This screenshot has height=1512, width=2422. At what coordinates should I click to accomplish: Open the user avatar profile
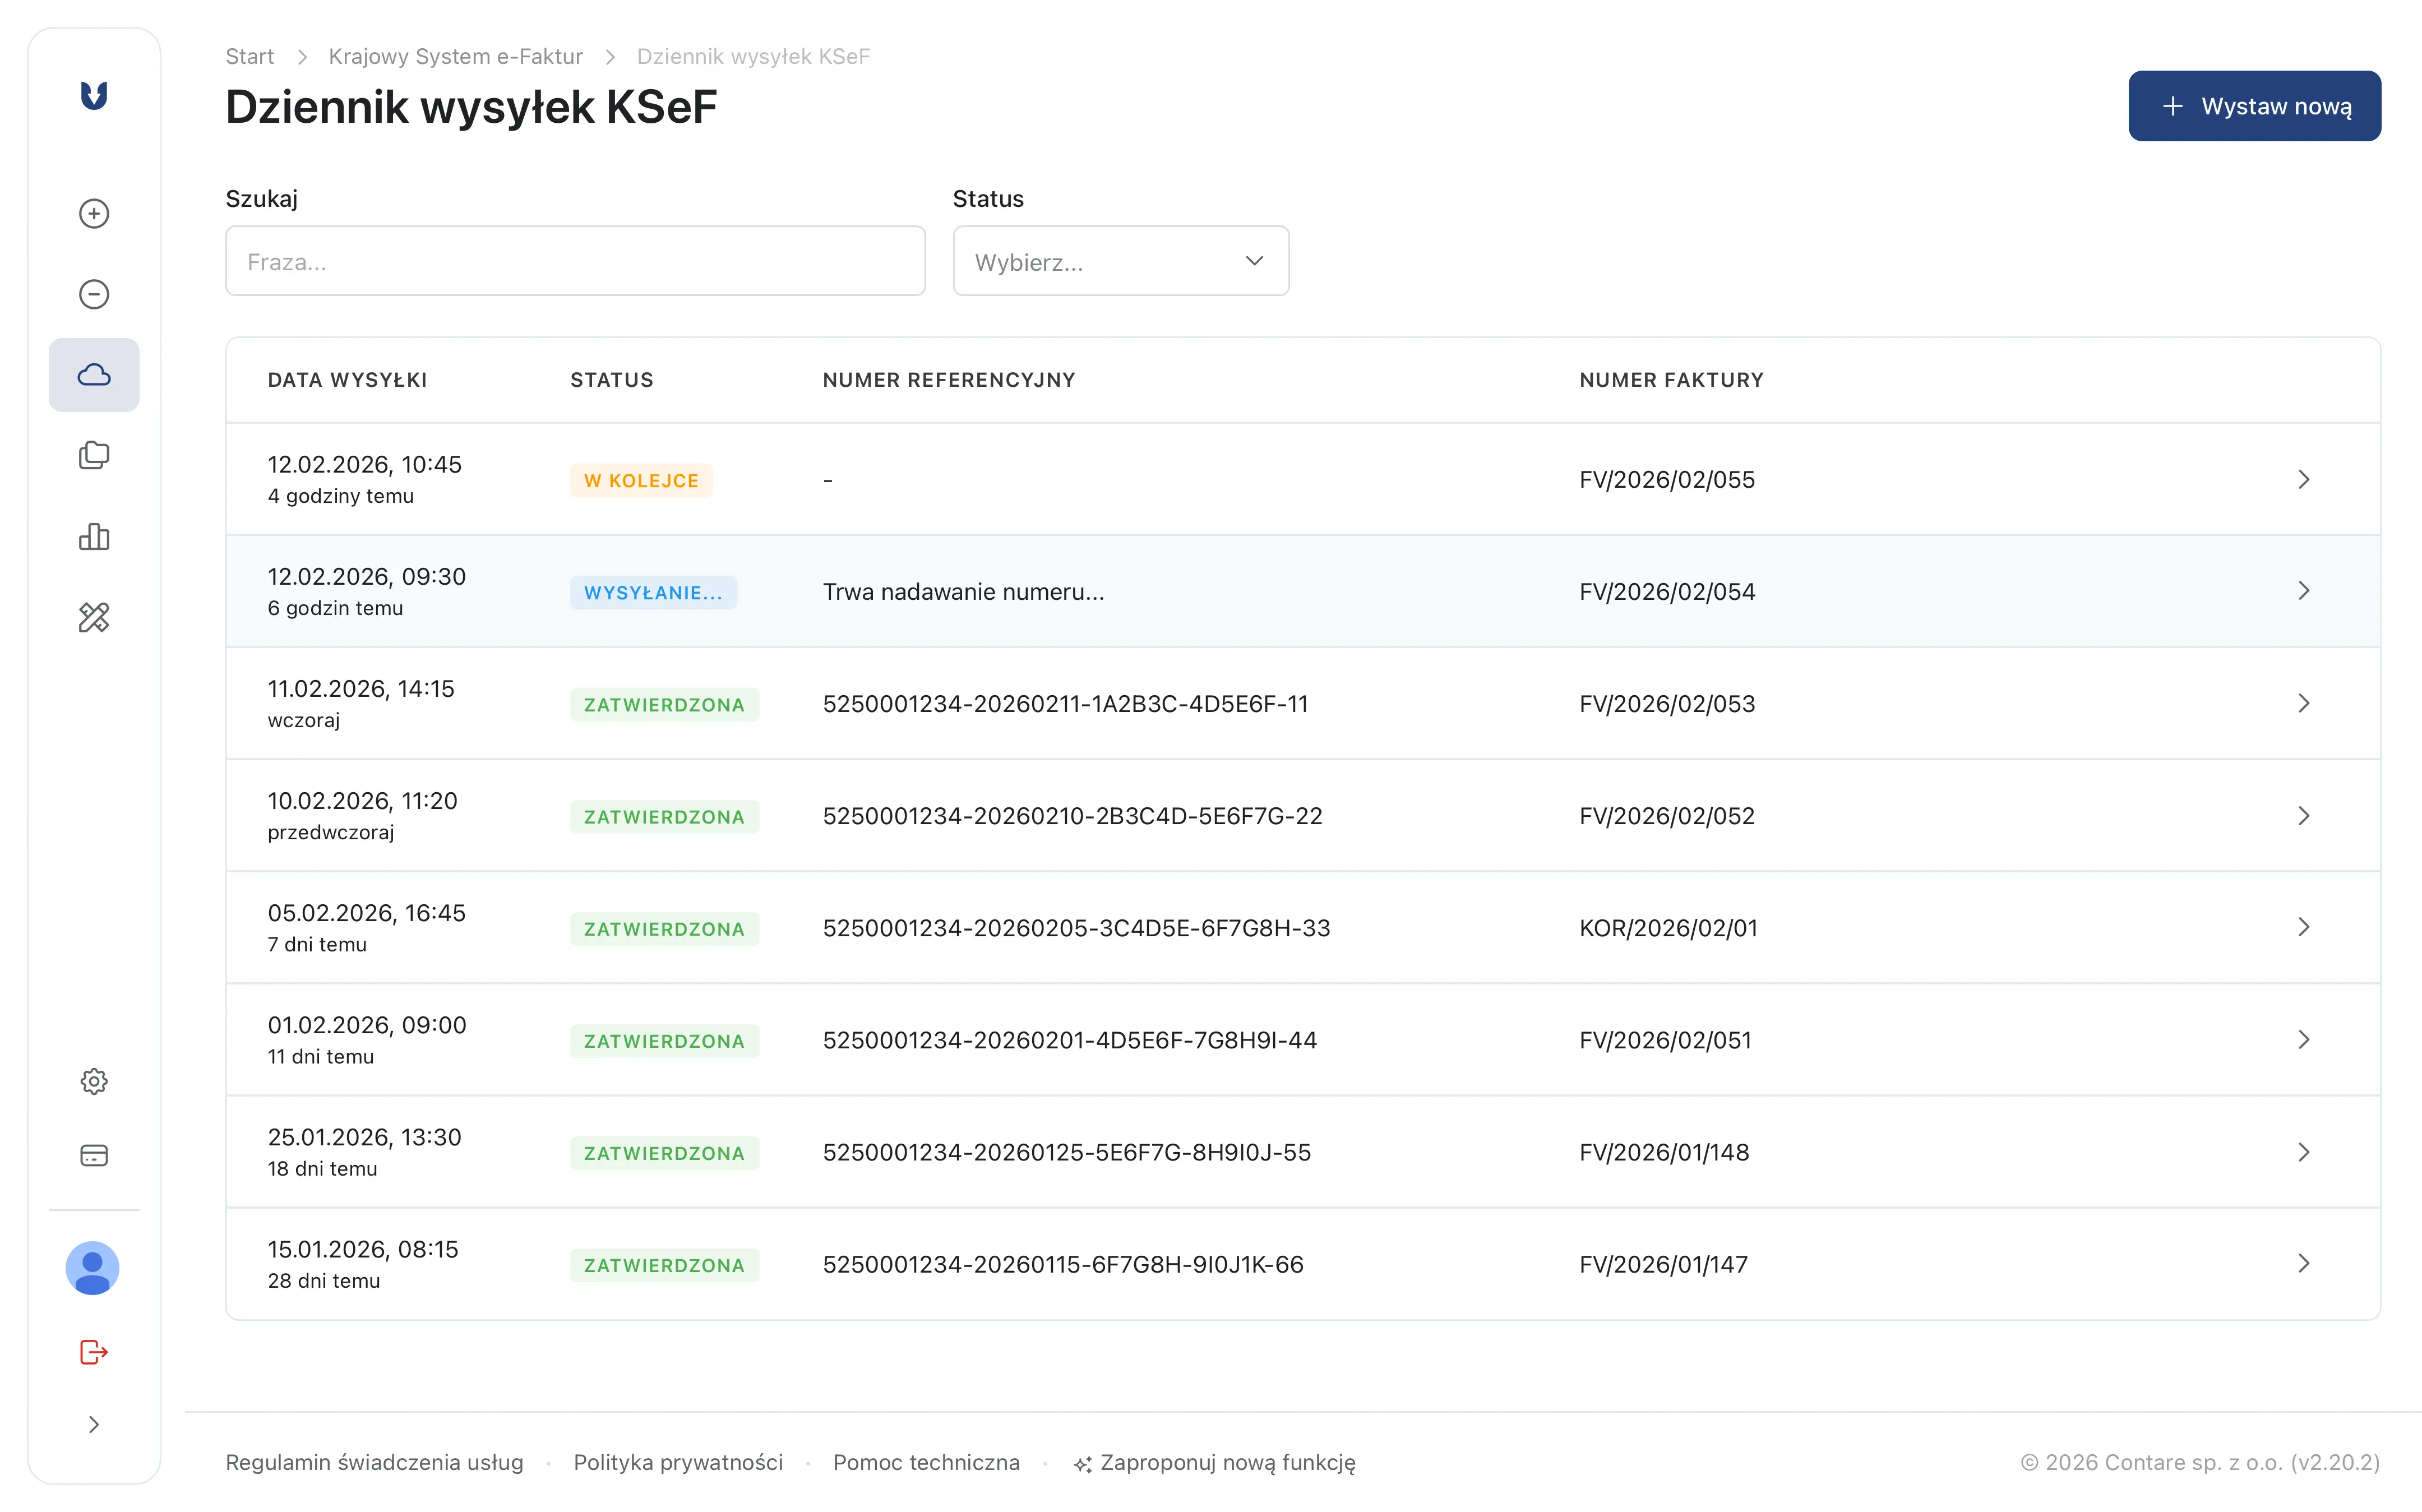pyautogui.click(x=93, y=1268)
